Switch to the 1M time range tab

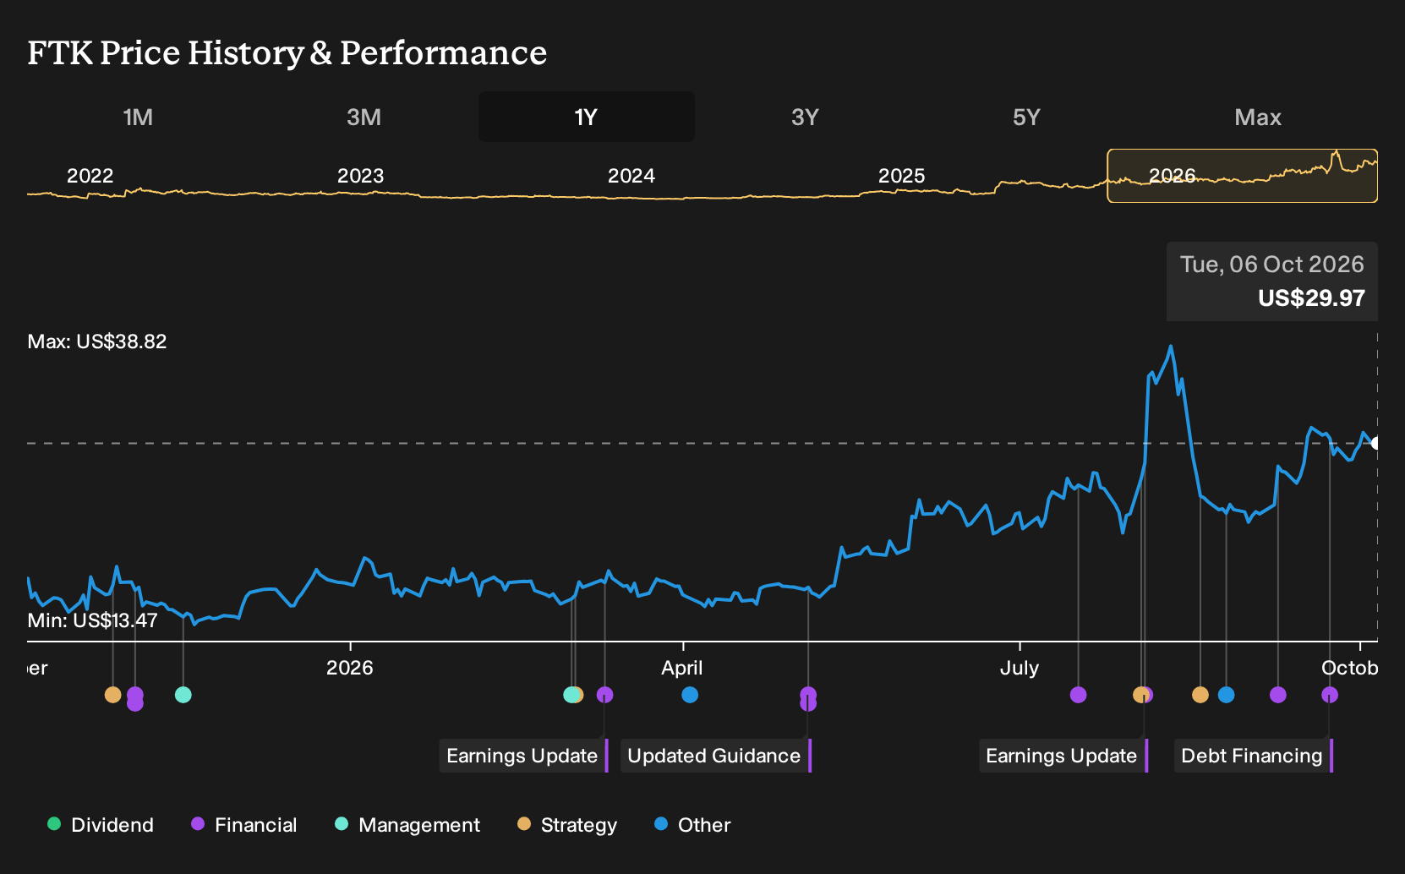138,117
